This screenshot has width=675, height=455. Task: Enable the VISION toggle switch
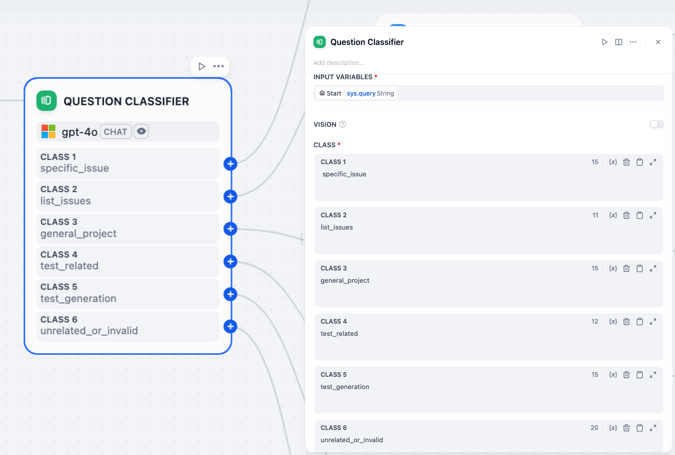(657, 124)
